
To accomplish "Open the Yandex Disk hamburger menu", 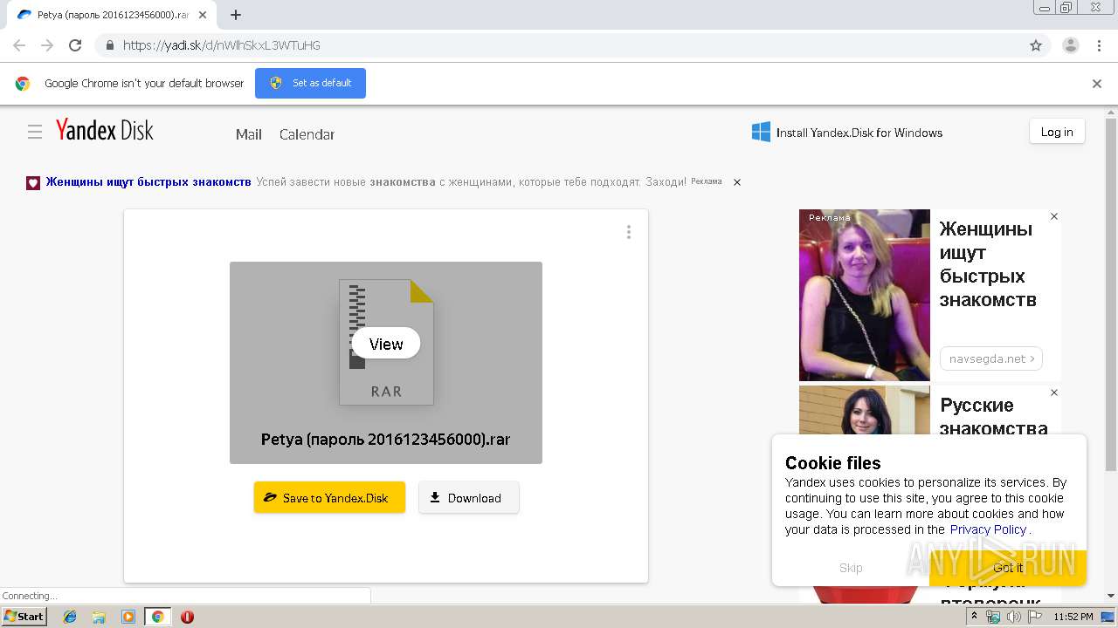I will [35, 132].
